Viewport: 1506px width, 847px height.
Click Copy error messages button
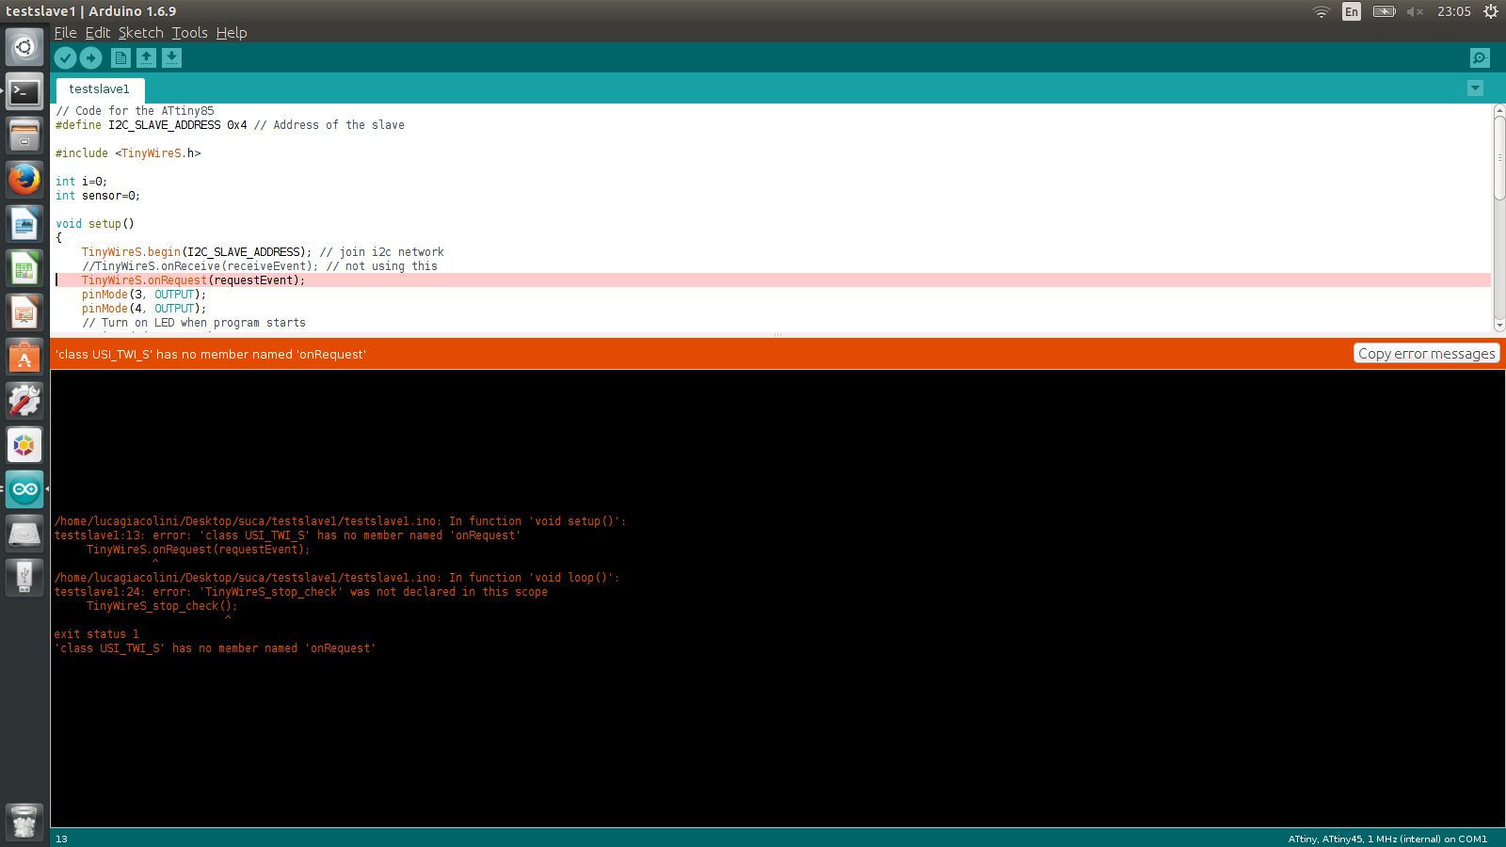[1426, 354]
